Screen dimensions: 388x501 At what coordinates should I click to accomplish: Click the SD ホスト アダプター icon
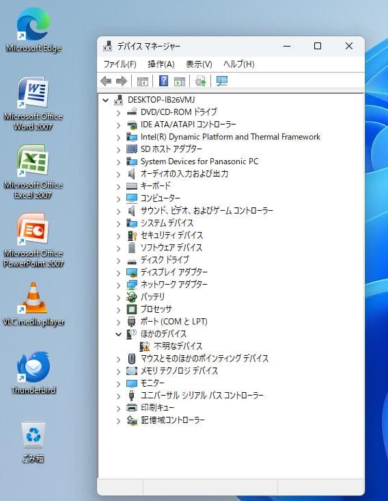132,149
